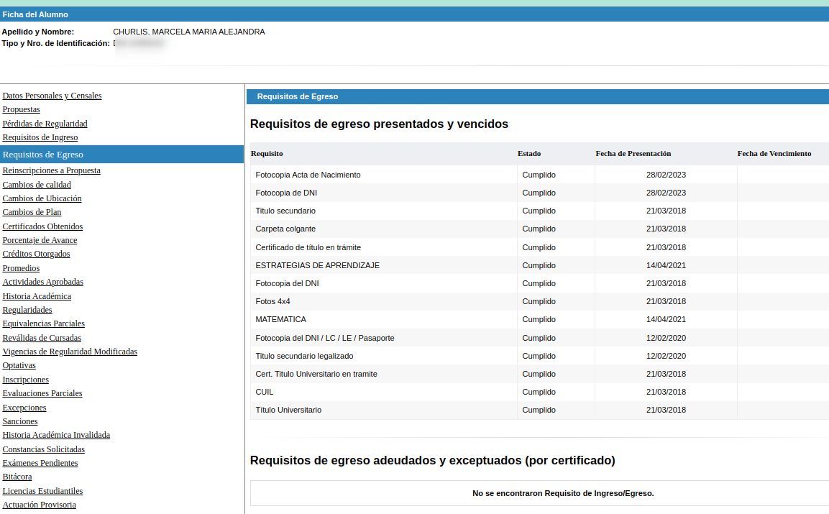Open the Inscripciones link
829x514 pixels.
(x=25, y=380)
